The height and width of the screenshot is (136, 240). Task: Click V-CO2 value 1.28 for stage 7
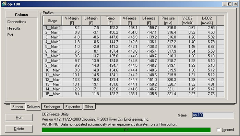point(188,56)
